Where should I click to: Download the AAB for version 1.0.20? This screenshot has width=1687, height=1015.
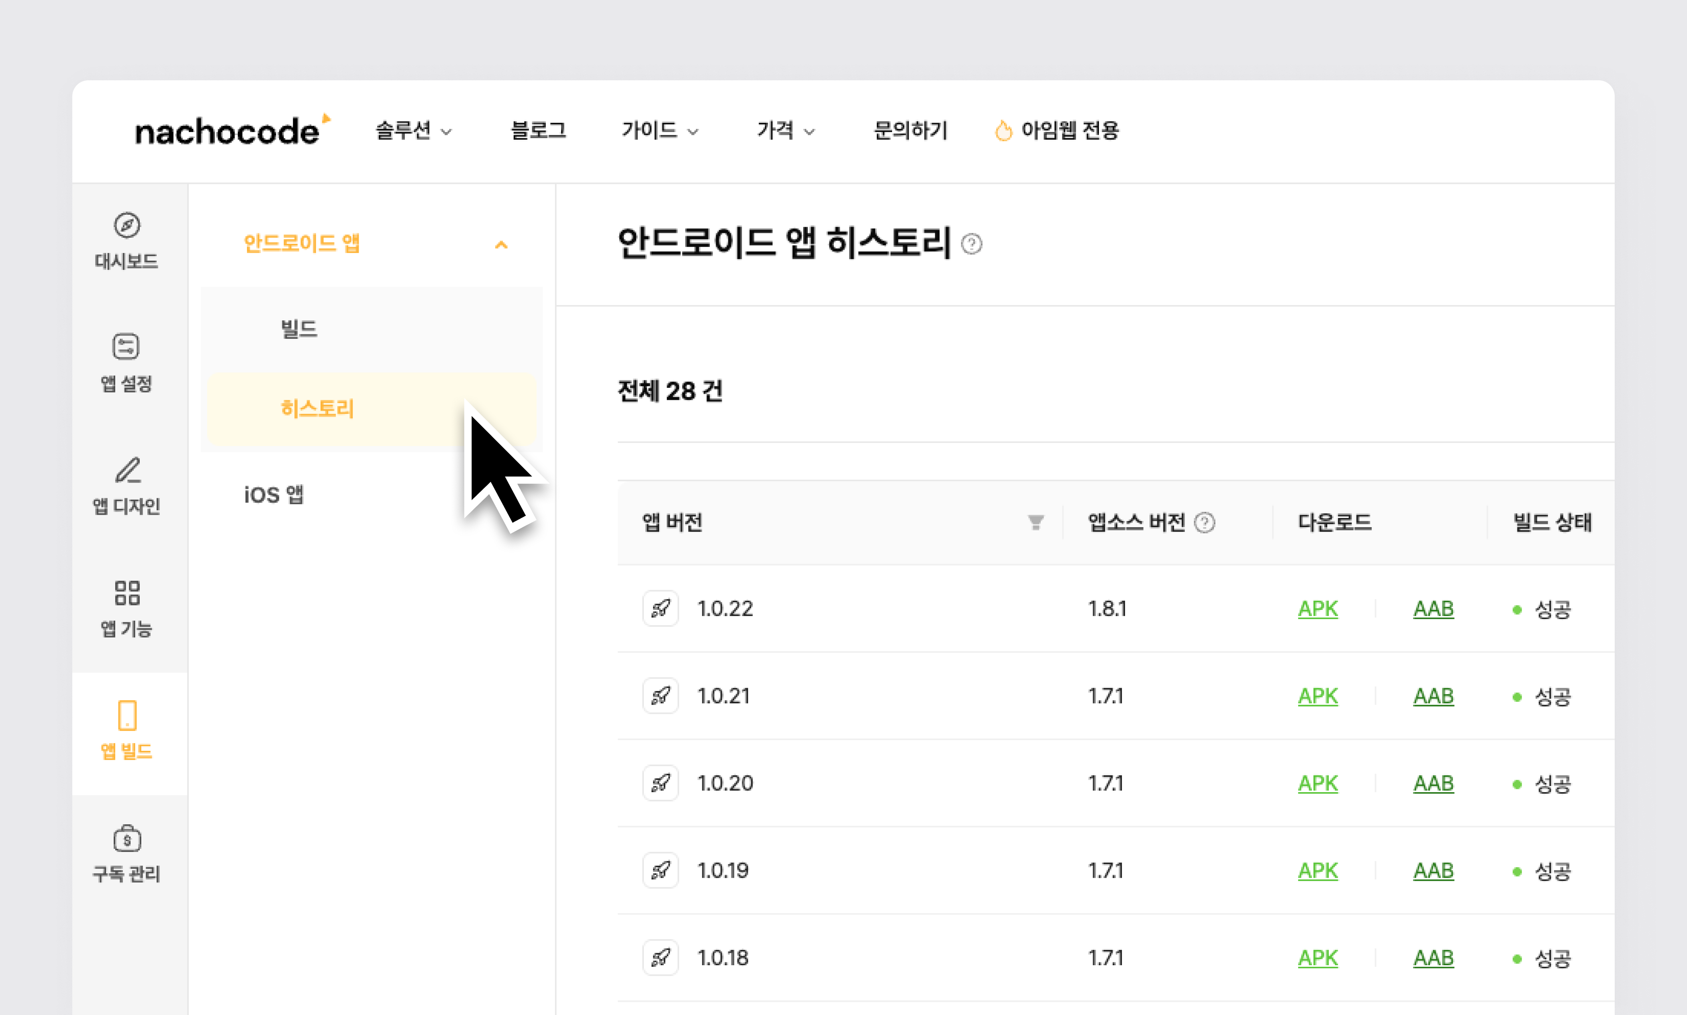click(x=1433, y=783)
